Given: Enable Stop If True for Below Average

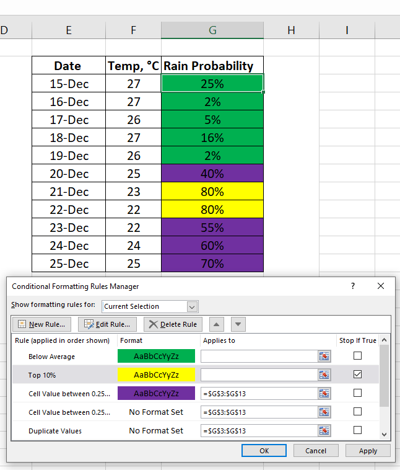Looking at the screenshot, I should point(357,356).
